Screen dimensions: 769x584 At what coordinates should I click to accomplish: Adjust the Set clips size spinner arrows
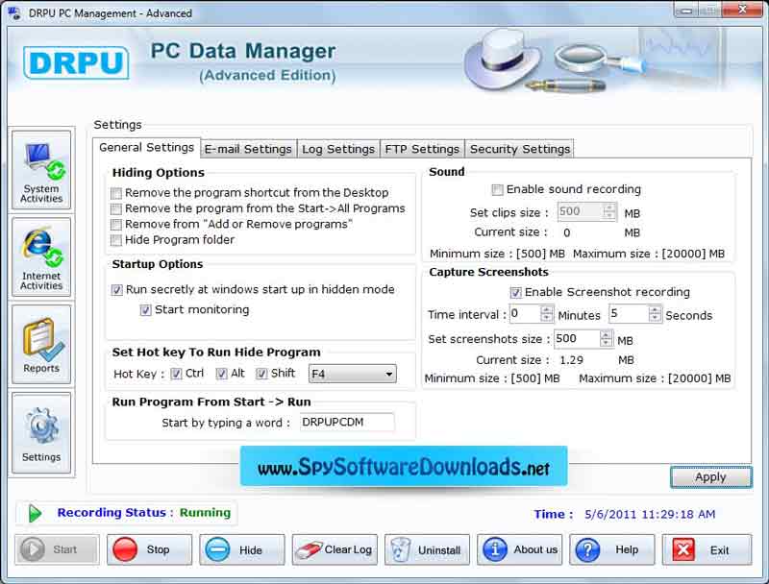609,211
